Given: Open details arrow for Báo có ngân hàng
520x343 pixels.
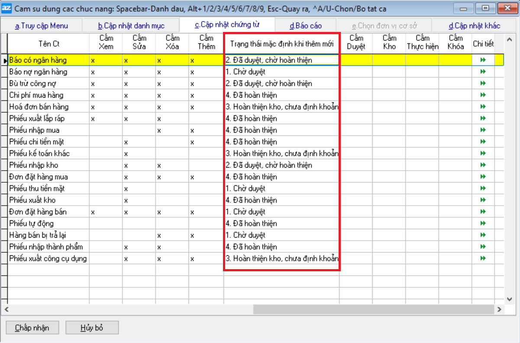Looking at the screenshot, I should [483, 60].
